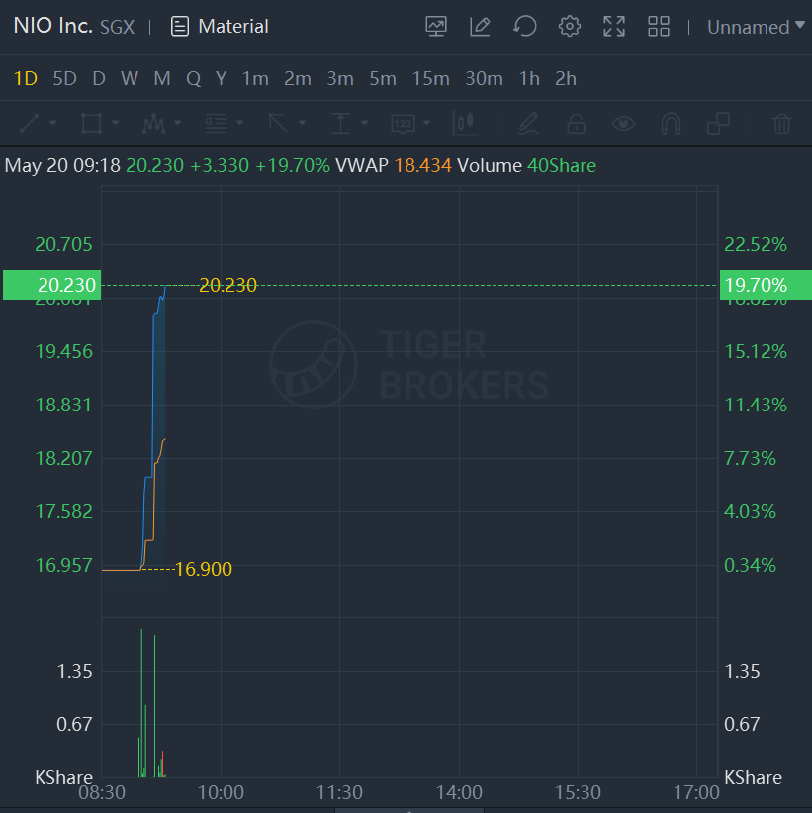Open the Material button
The height and width of the screenshot is (813, 812).
(x=220, y=27)
